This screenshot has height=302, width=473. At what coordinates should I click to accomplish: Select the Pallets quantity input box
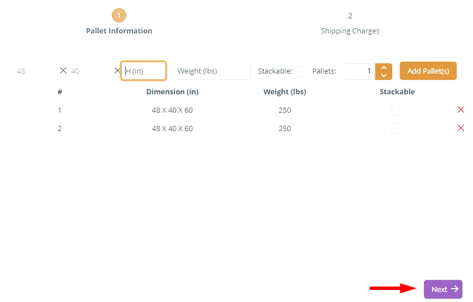click(359, 71)
